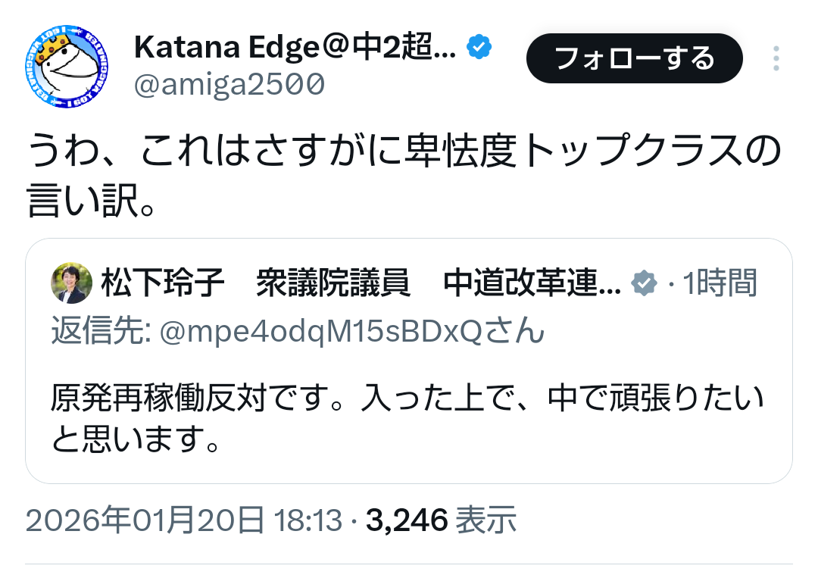This screenshot has width=818, height=578.
Task: Open the 2026年01月20日 18:13 timestamp
Action: 184,521
